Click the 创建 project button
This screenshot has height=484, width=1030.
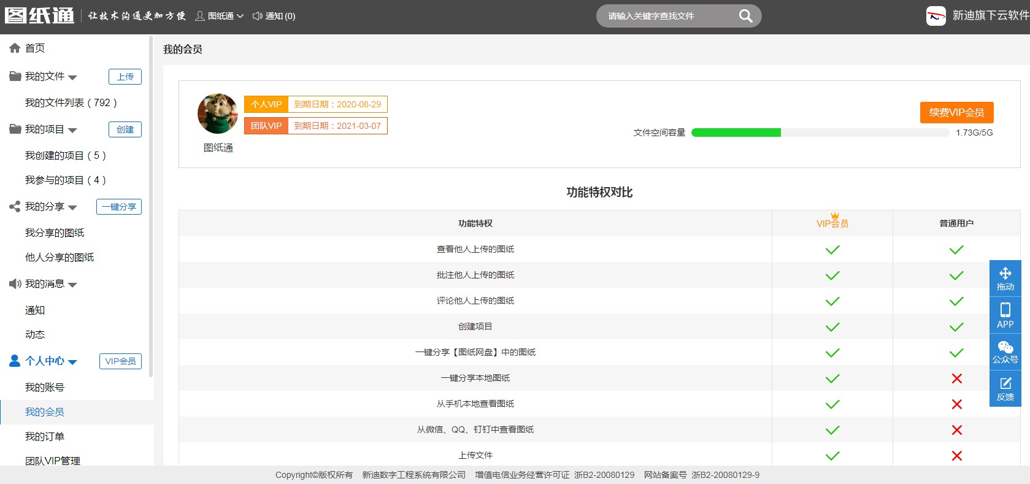[x=125, y=129]
